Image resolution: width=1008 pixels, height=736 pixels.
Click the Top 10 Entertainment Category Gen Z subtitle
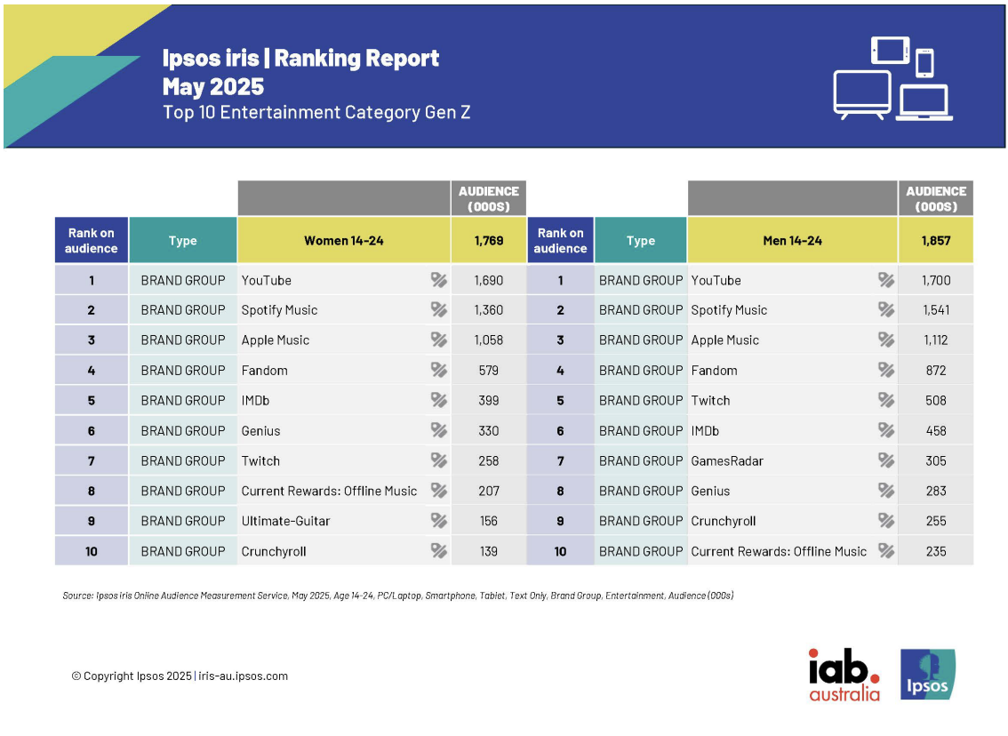316,113
